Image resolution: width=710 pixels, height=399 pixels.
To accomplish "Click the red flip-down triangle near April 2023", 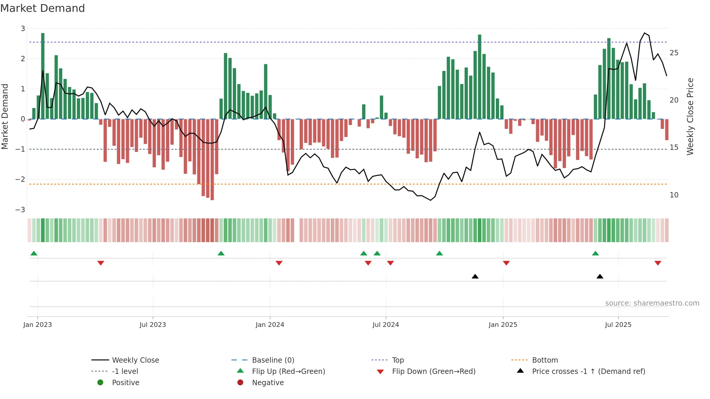I will [101, 263].
